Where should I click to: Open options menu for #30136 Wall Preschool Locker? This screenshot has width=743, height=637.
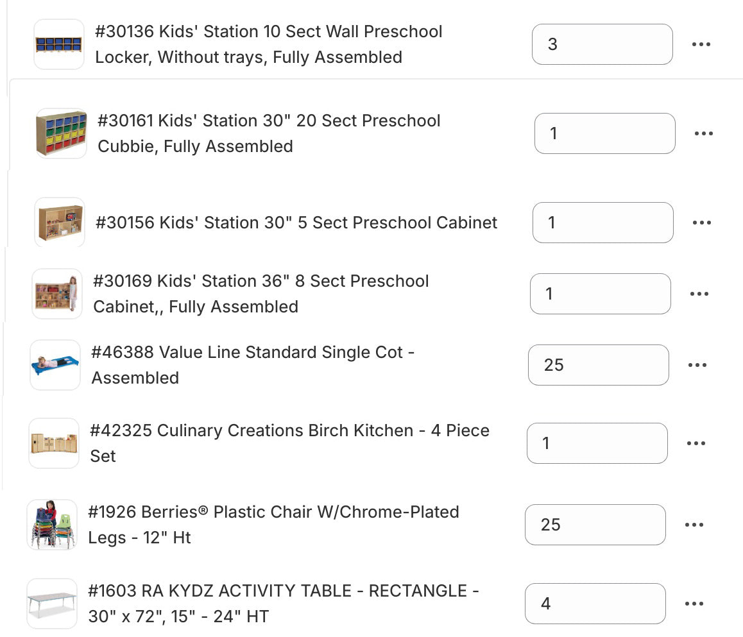point(701,44)
